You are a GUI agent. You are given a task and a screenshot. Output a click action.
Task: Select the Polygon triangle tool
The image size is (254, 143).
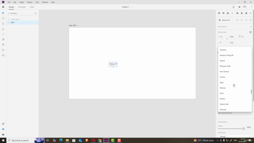3,29
